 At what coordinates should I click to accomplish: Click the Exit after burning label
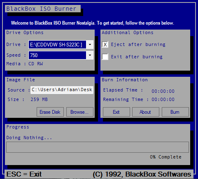coord(137,57)
